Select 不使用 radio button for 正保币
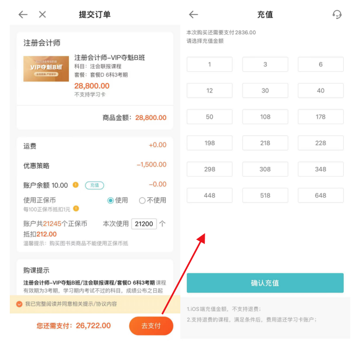The height and width of the screenshot is (341, 353). pyautogui.click(x=142, y=200)
